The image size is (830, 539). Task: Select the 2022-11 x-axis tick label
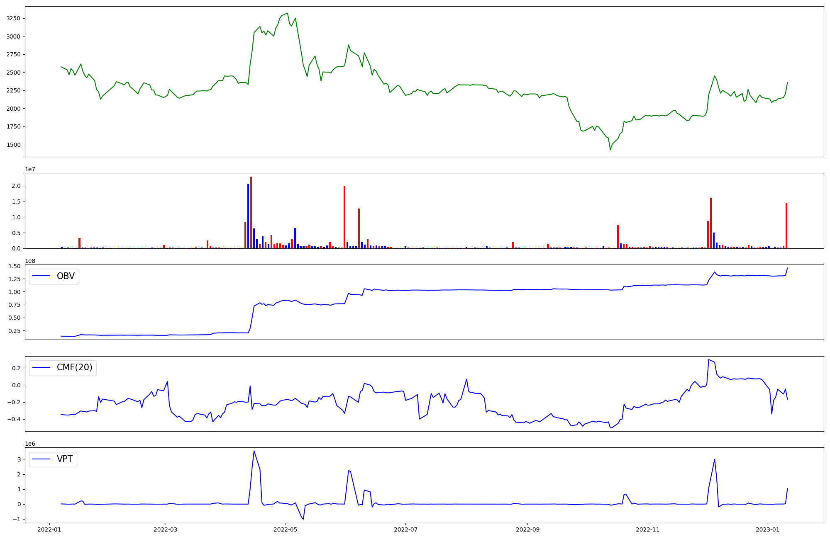pos(647,529)
